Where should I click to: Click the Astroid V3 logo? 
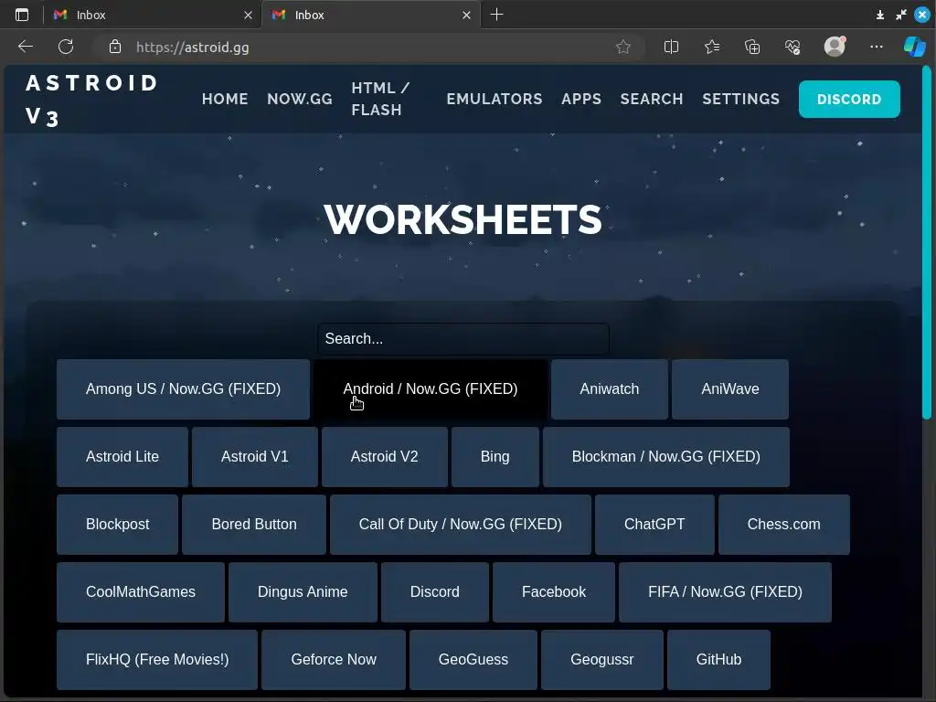[x=91, y=100]
